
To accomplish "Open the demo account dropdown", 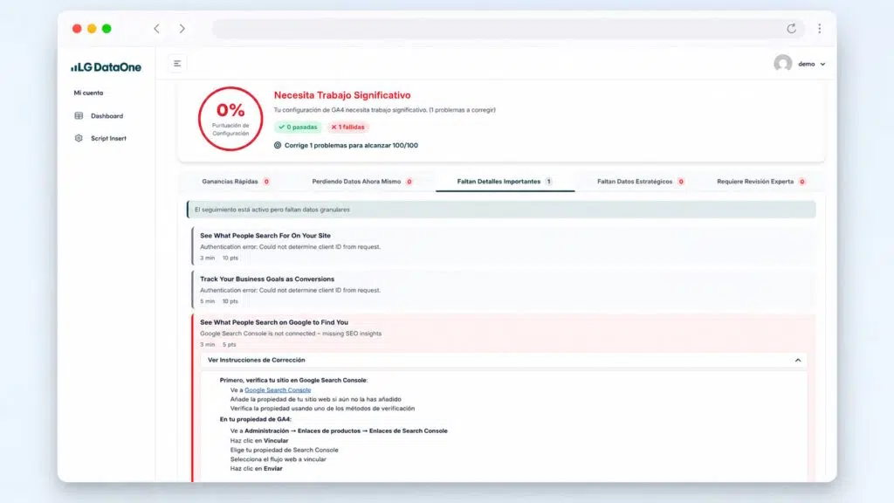I will coord(812,64).
